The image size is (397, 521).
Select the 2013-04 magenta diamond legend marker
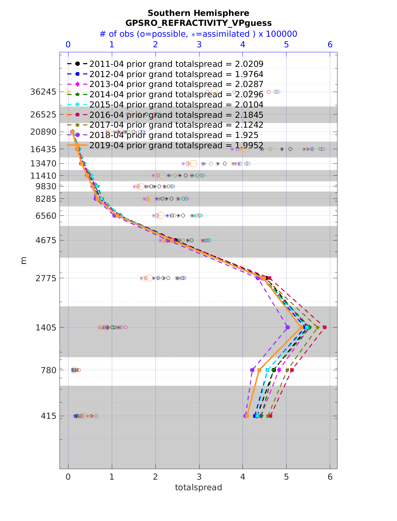[77, 84]
